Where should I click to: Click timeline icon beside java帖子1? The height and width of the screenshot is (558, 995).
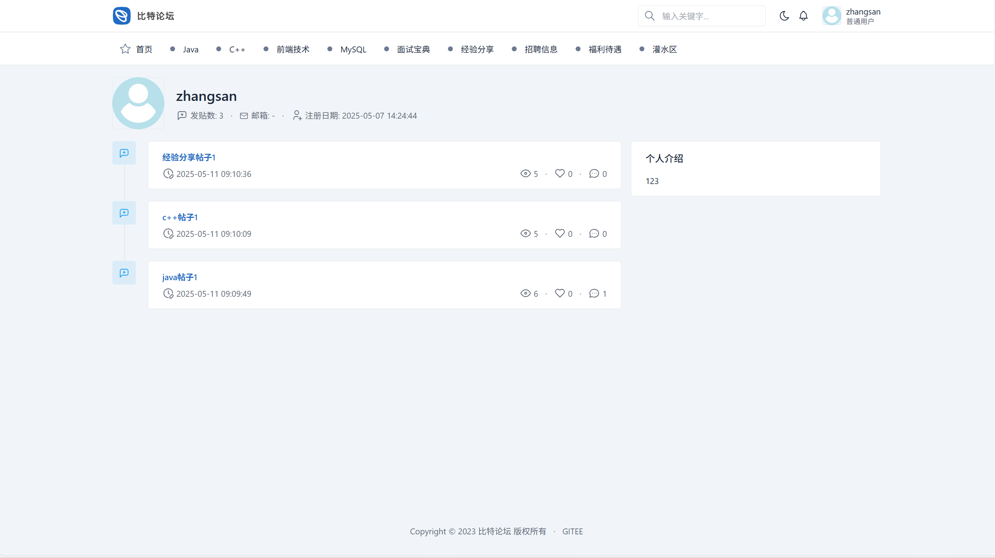(124, 273)
